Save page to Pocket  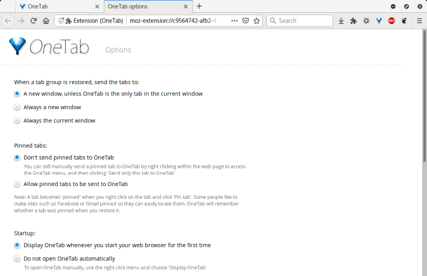coord(246,21)
